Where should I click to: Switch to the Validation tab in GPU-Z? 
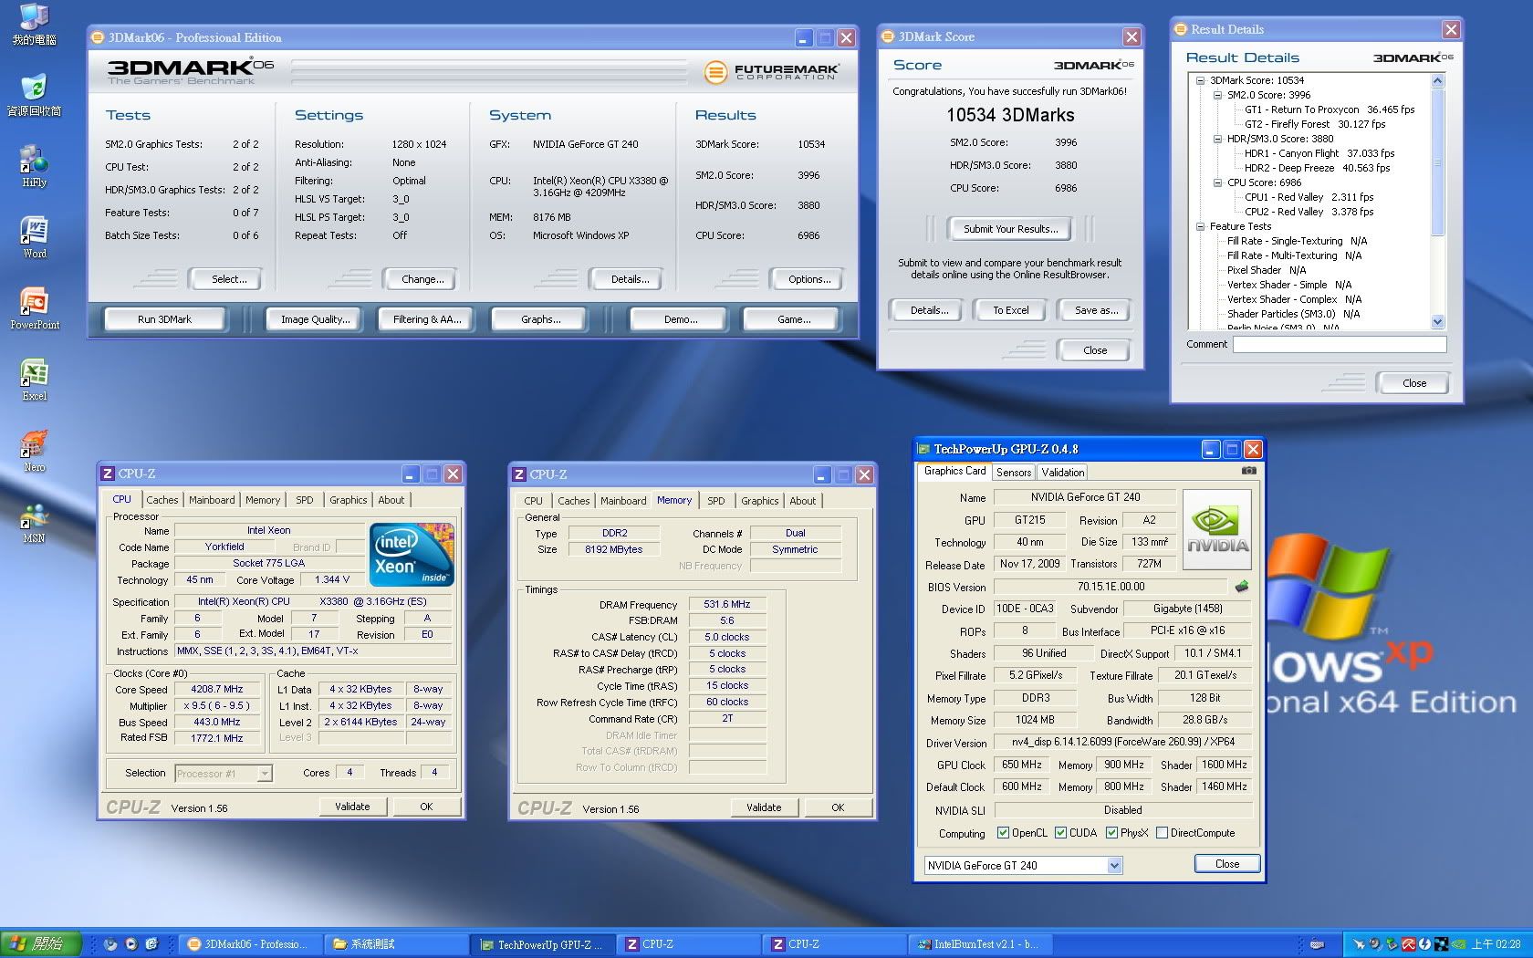coord(1063,472)
